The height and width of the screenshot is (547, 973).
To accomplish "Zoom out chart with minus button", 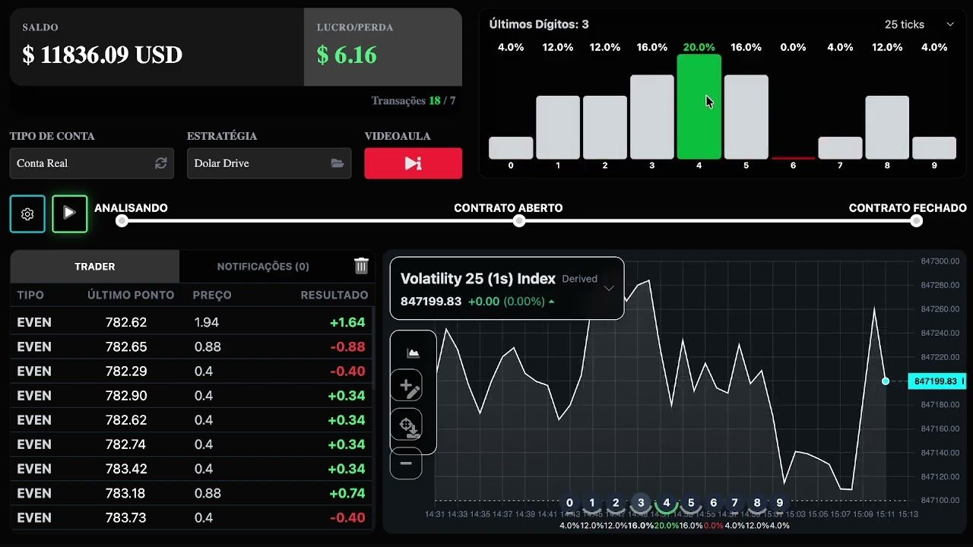I will tap(406, 463).
